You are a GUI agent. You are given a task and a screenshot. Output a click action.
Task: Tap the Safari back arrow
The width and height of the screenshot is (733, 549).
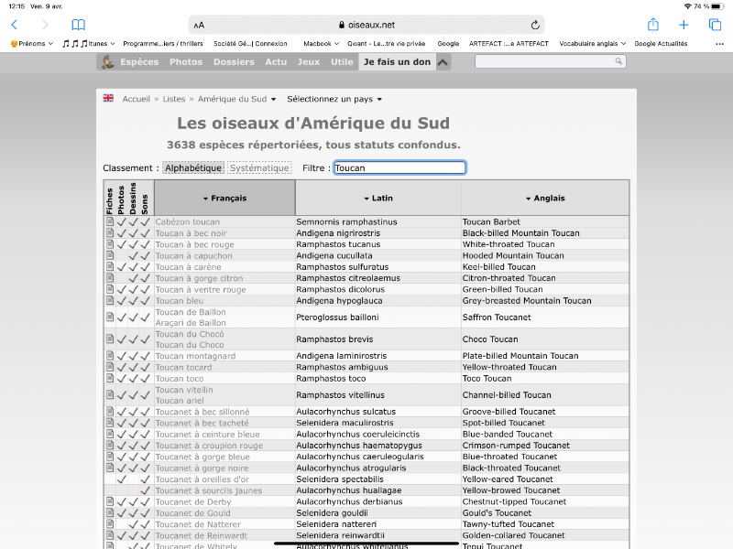pos(14,25)
